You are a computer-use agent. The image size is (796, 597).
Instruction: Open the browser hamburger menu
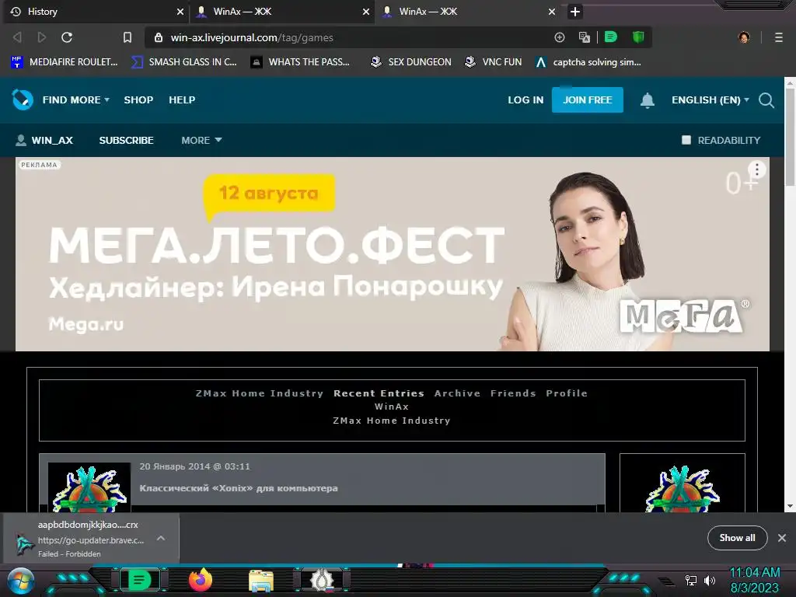(779, 37)
